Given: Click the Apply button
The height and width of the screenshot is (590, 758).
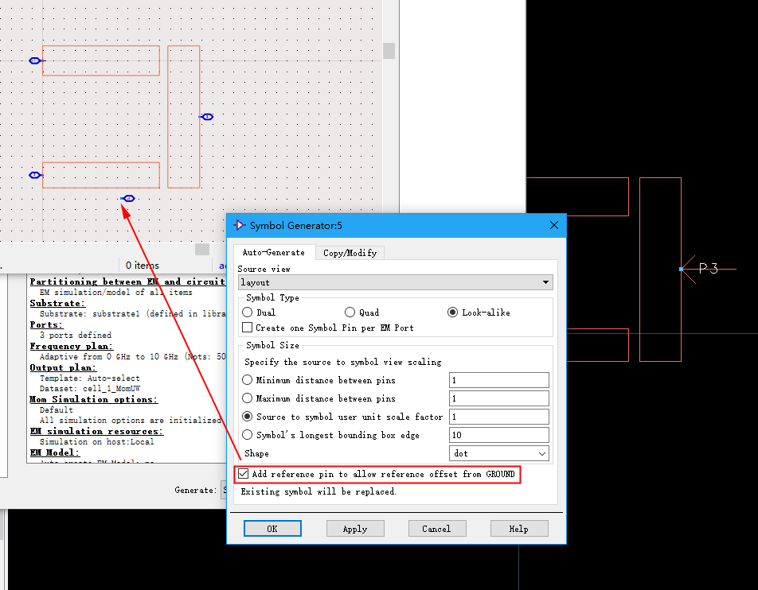Looking at the screenshot, I should pos(355,529).
